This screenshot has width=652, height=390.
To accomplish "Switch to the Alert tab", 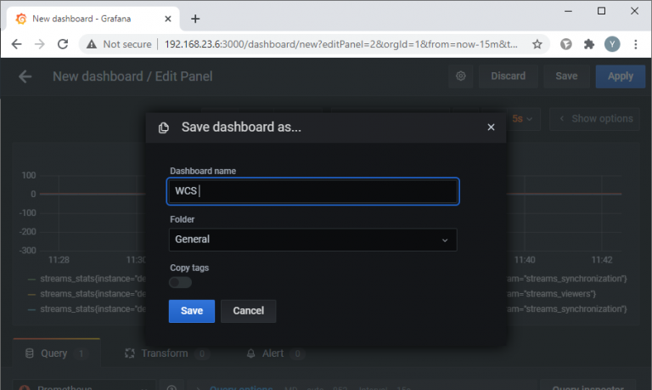I will point(270,353).
